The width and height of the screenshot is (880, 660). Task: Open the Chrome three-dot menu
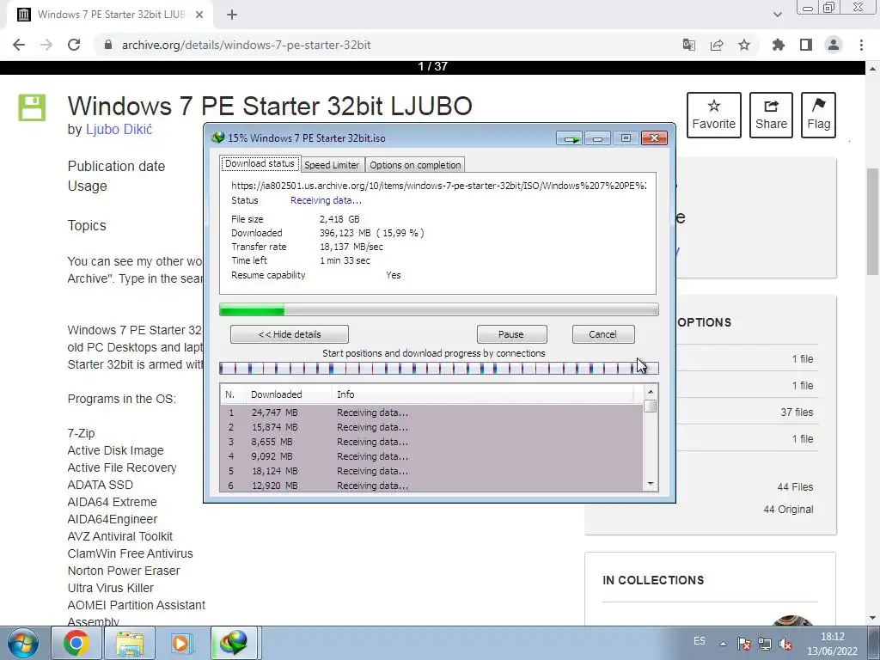click(861, 45)
